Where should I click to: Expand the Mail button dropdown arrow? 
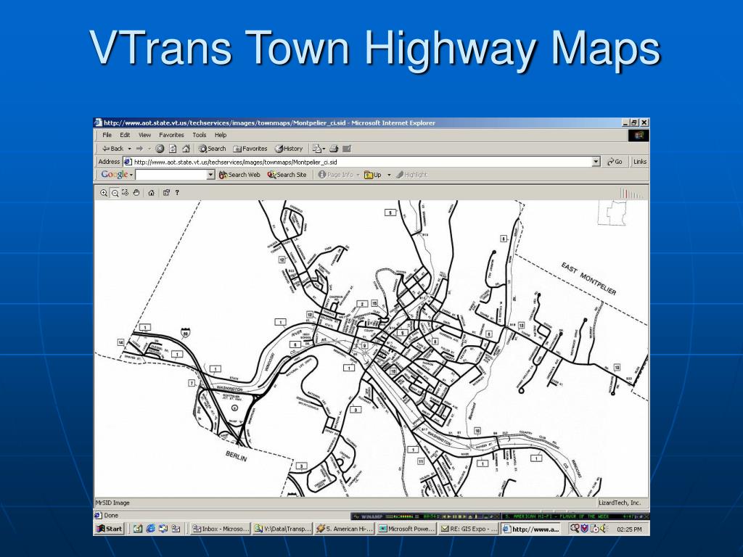tap(324, 149)
